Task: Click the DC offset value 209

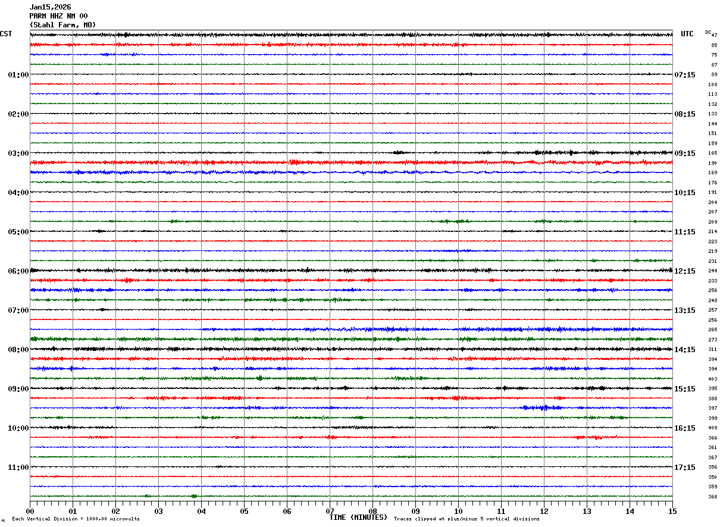Action: coord(713,222)
